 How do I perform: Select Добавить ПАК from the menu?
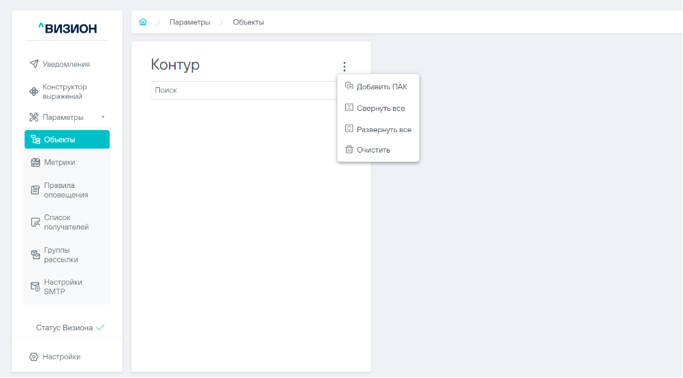point(381,86)
